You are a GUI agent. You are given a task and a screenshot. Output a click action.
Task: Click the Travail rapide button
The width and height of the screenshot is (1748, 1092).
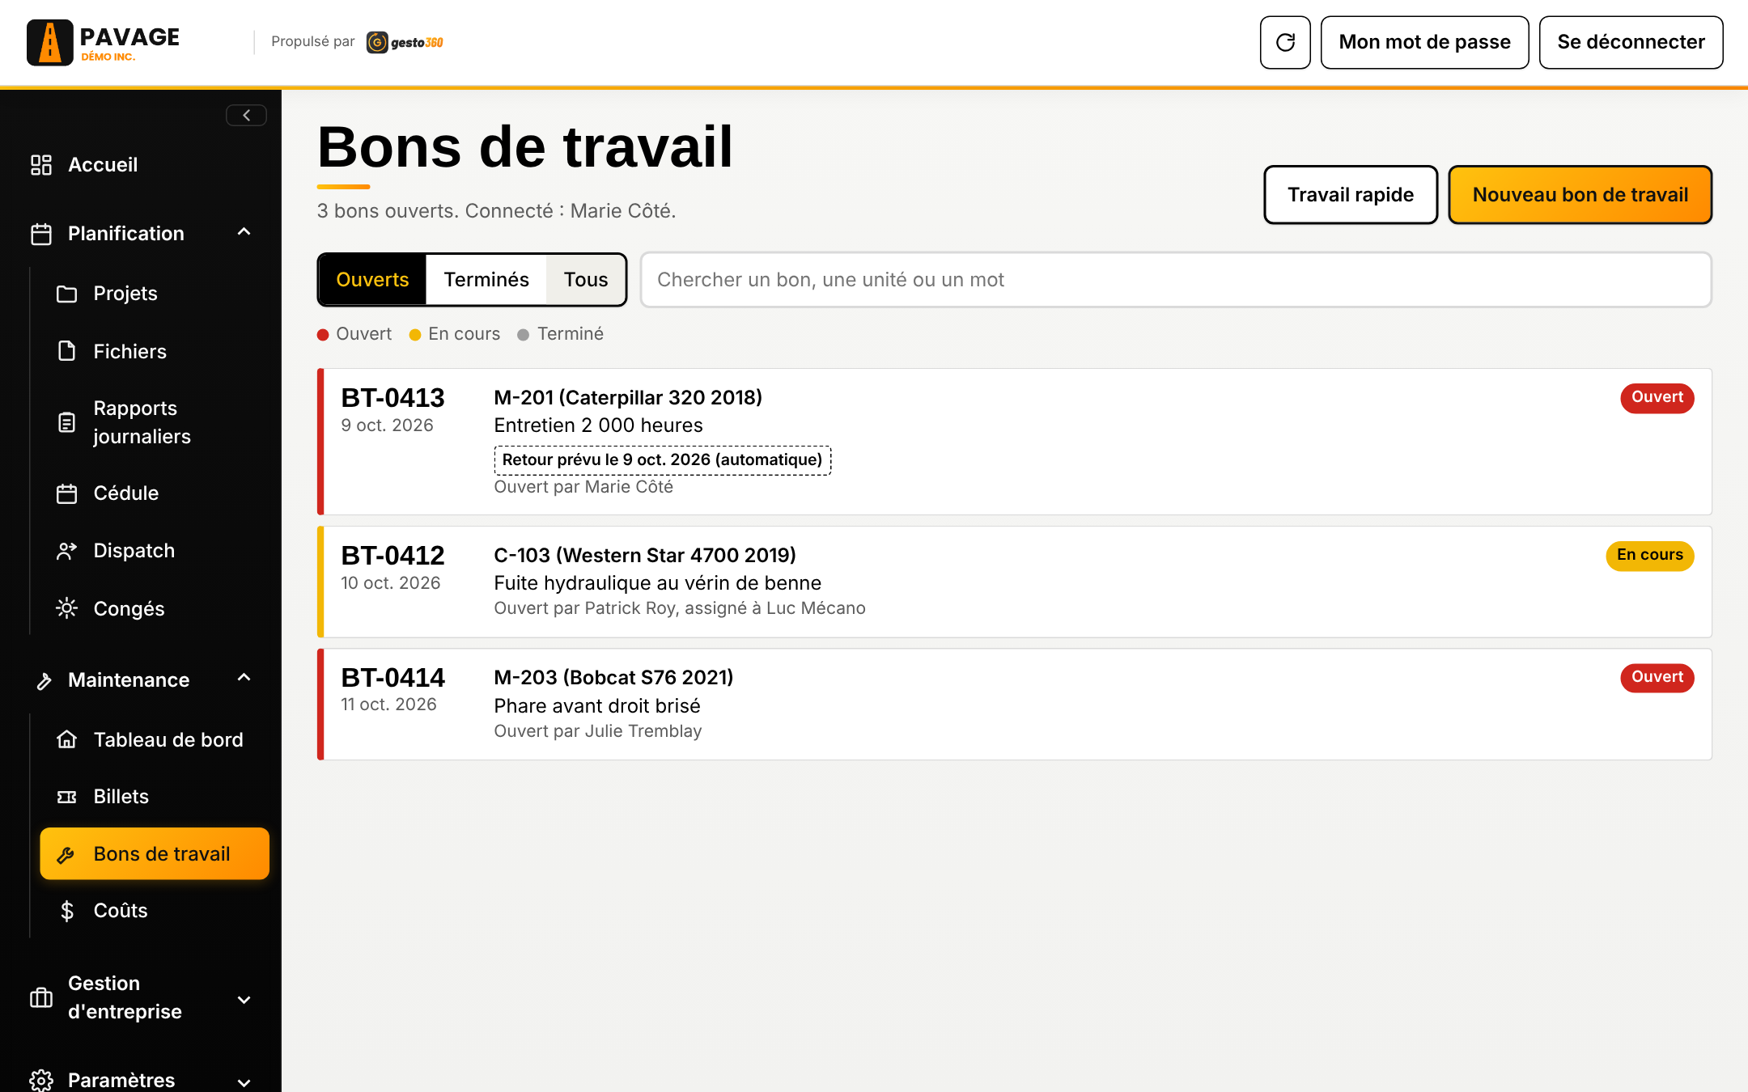pos(1351,195)
